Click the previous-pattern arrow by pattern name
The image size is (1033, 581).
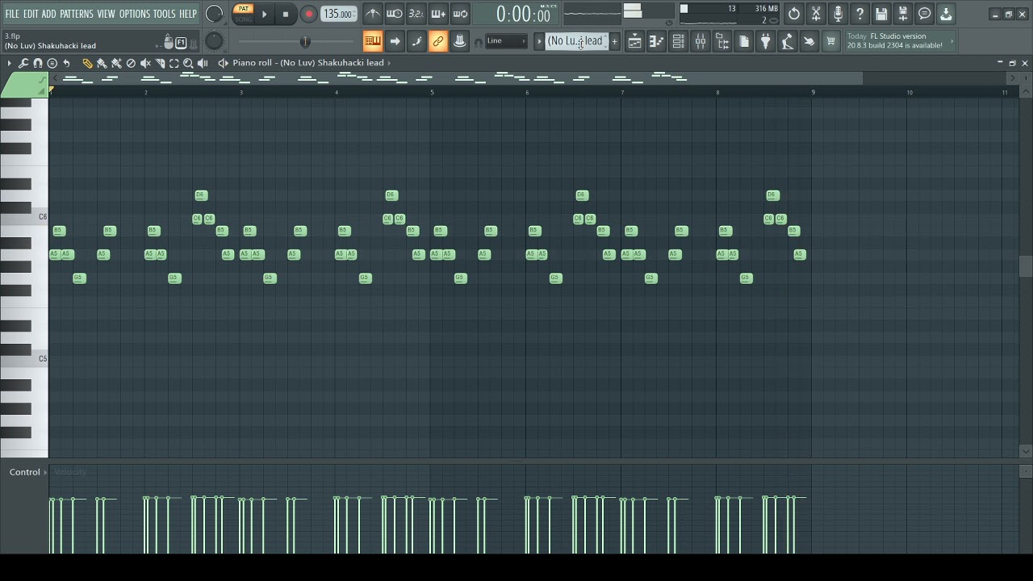coord(539,41)
